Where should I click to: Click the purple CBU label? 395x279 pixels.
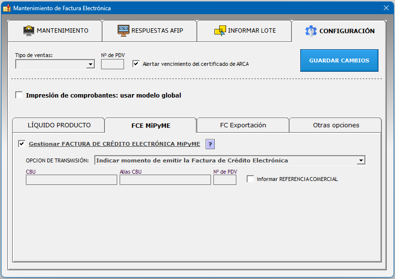pyautogui.click(x=31, y=172)
